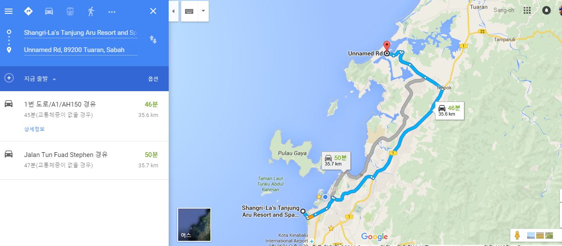Expand keyboard input tools dropdown arrow
Viewport: 562px width, 246px height.
point(203,11)
